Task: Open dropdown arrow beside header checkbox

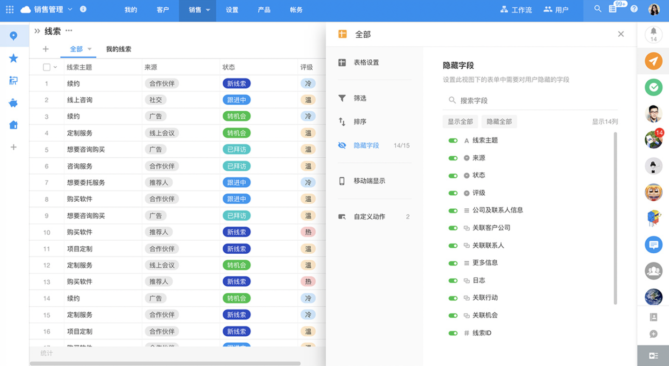Action: [x=55, y=67]
